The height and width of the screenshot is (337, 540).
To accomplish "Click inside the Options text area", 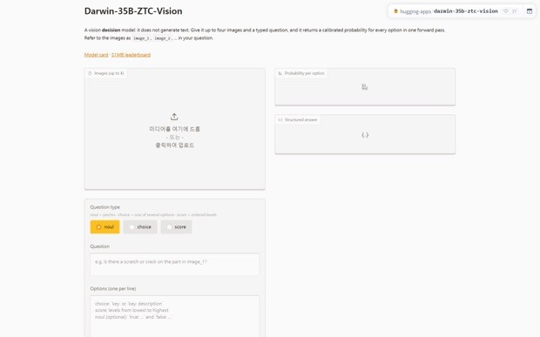I will (x=174, y=316).
